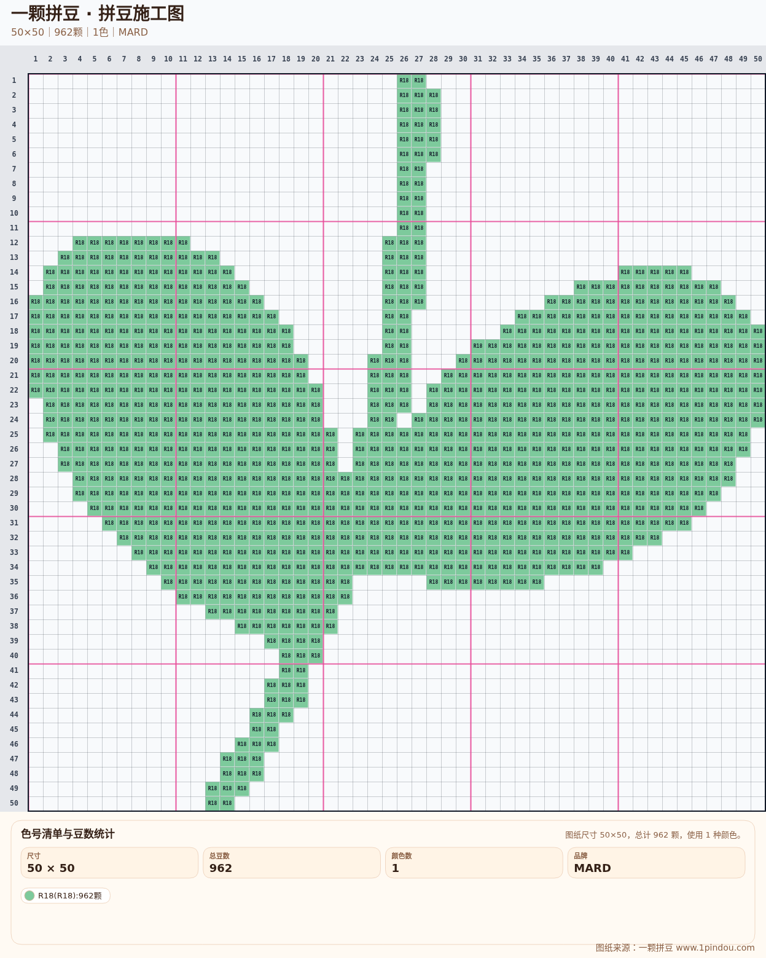
Task: Click the subtitle 50×50｜962颗｜1色｜MARD
Action: (79, 32)
